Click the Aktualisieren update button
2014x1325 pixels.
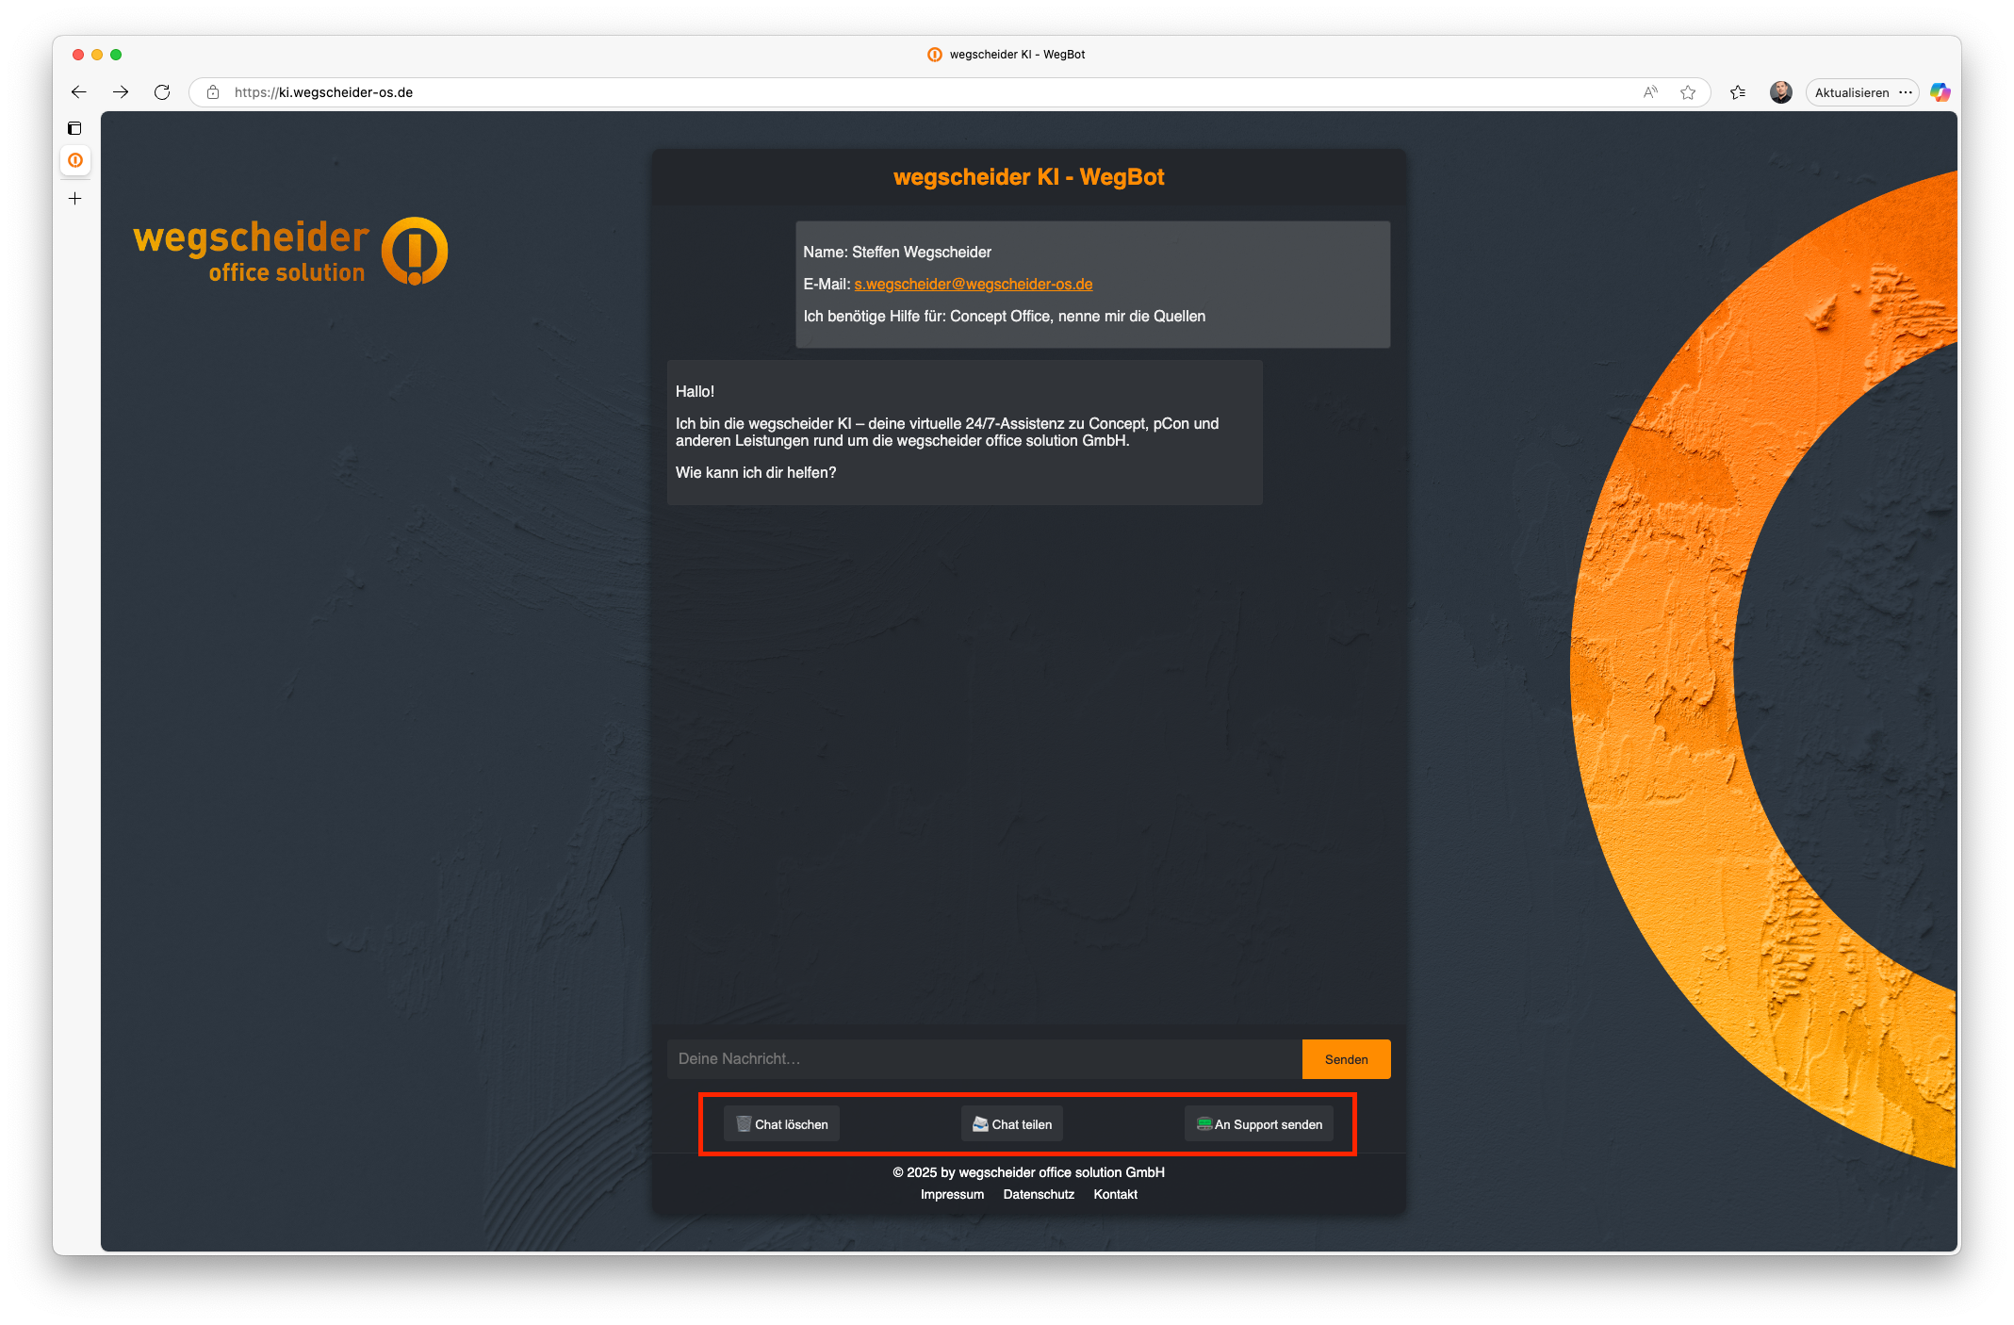(1852, 92)
